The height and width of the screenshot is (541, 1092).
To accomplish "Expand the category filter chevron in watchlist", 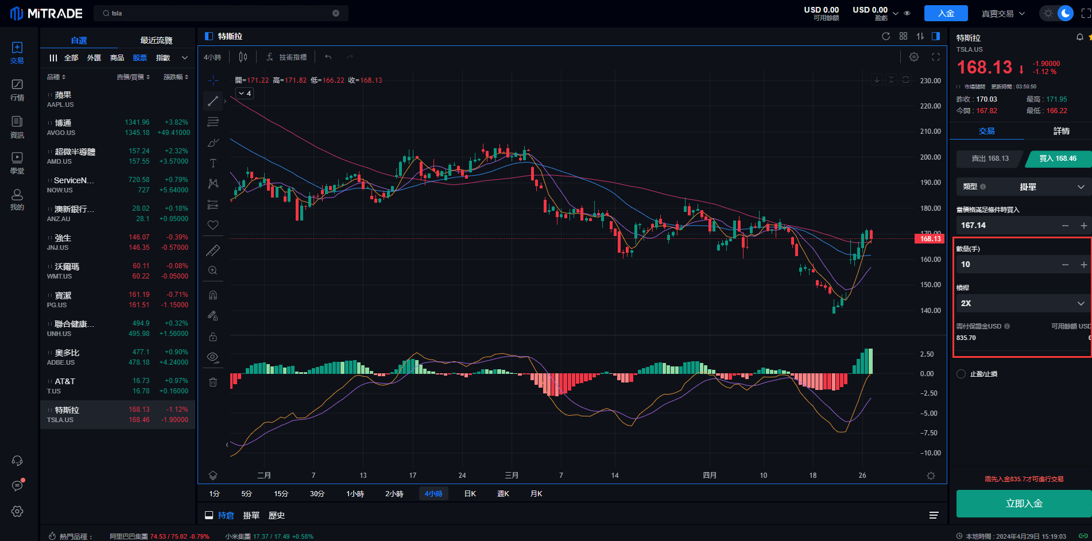I will 185,57.
